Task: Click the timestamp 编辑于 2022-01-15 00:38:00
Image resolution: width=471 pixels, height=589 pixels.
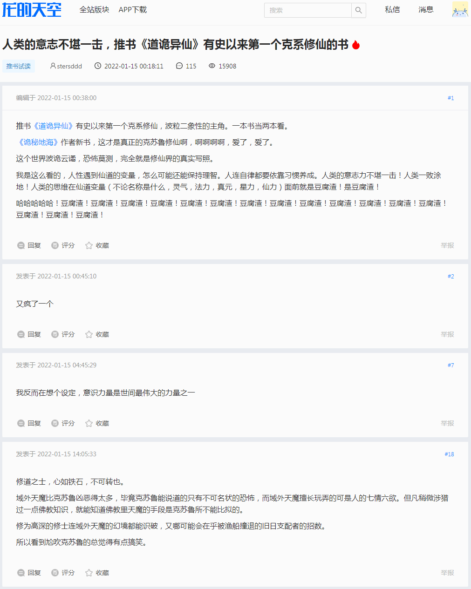Action: pyautogui.click(x=56, y=98)
